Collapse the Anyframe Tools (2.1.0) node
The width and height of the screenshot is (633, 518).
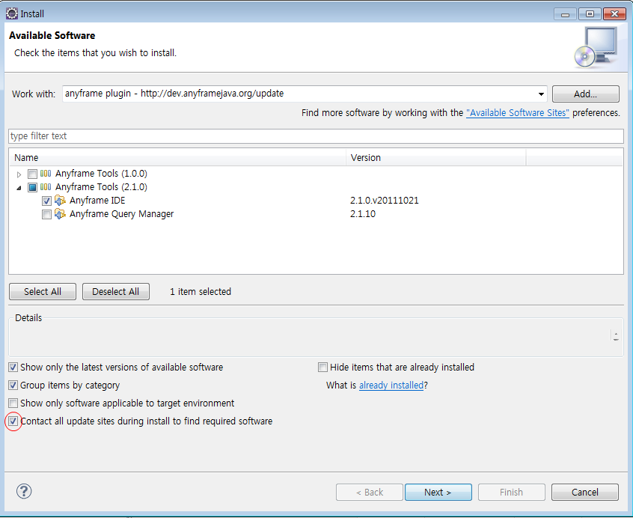19,187
